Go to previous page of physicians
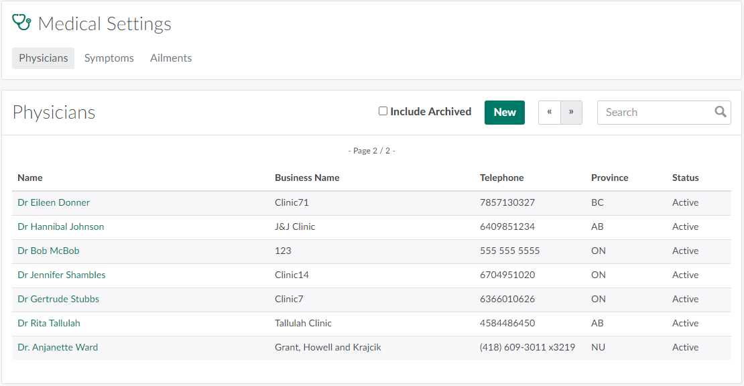 coord(550,113)
